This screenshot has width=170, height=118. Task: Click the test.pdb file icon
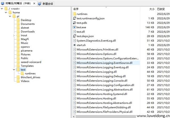tap(75, 23)
